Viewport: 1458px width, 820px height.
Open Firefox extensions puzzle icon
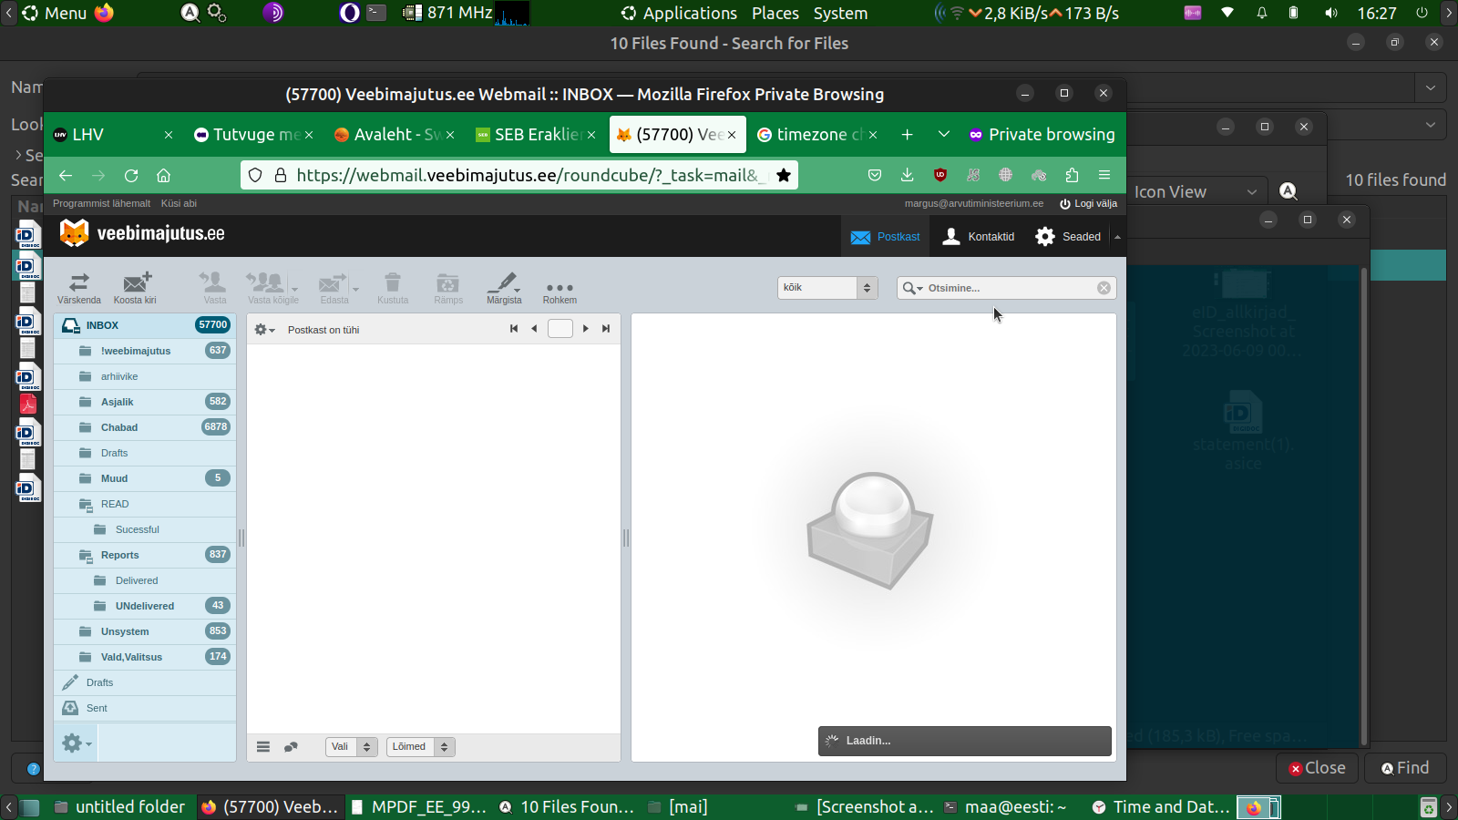[1072, 175]
